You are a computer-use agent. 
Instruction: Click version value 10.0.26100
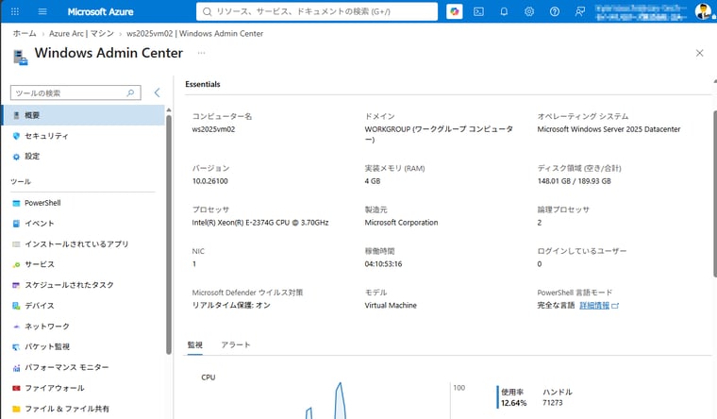[x=209, y=181]
